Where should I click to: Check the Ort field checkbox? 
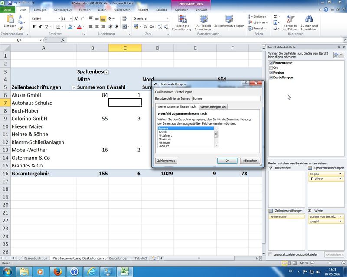coord(271,68)
